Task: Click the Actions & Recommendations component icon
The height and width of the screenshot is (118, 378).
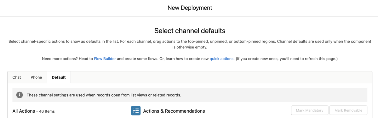Action: coord(136,111)
